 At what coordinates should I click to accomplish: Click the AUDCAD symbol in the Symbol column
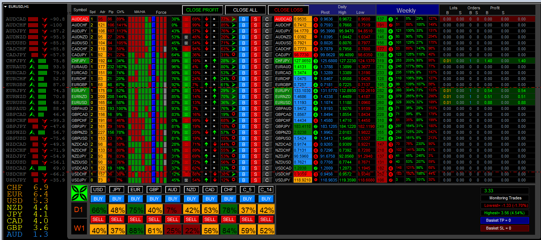point(80,19)
